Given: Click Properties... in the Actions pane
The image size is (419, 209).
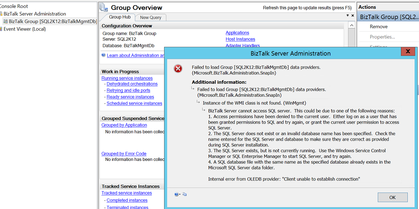Looking at the screenshot, I should 383,37.
